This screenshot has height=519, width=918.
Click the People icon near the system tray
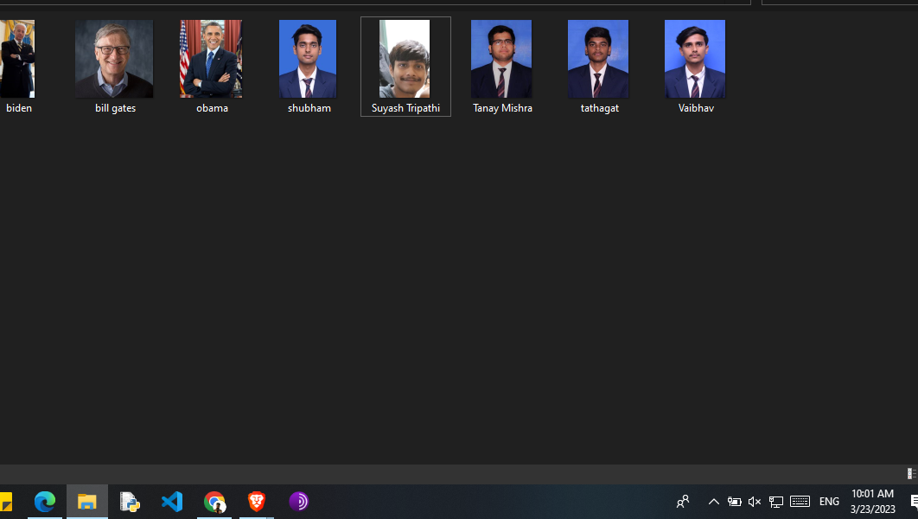[x=682, y=502]
